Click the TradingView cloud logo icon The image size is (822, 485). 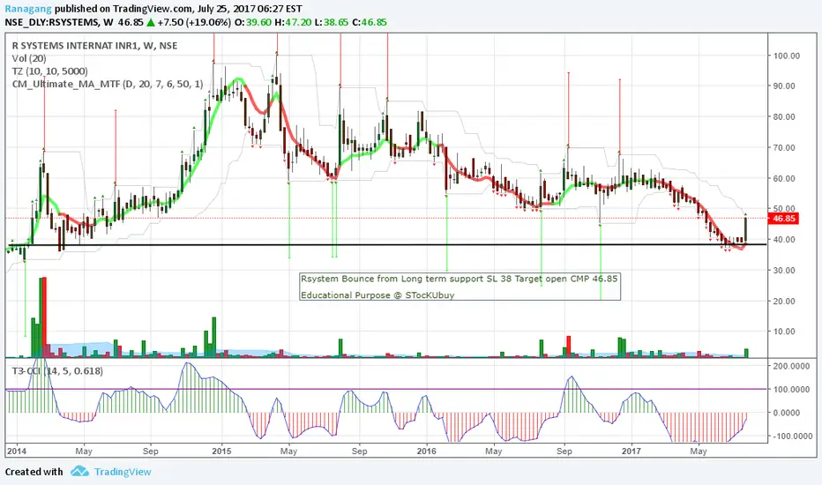(x=79, y=471)
